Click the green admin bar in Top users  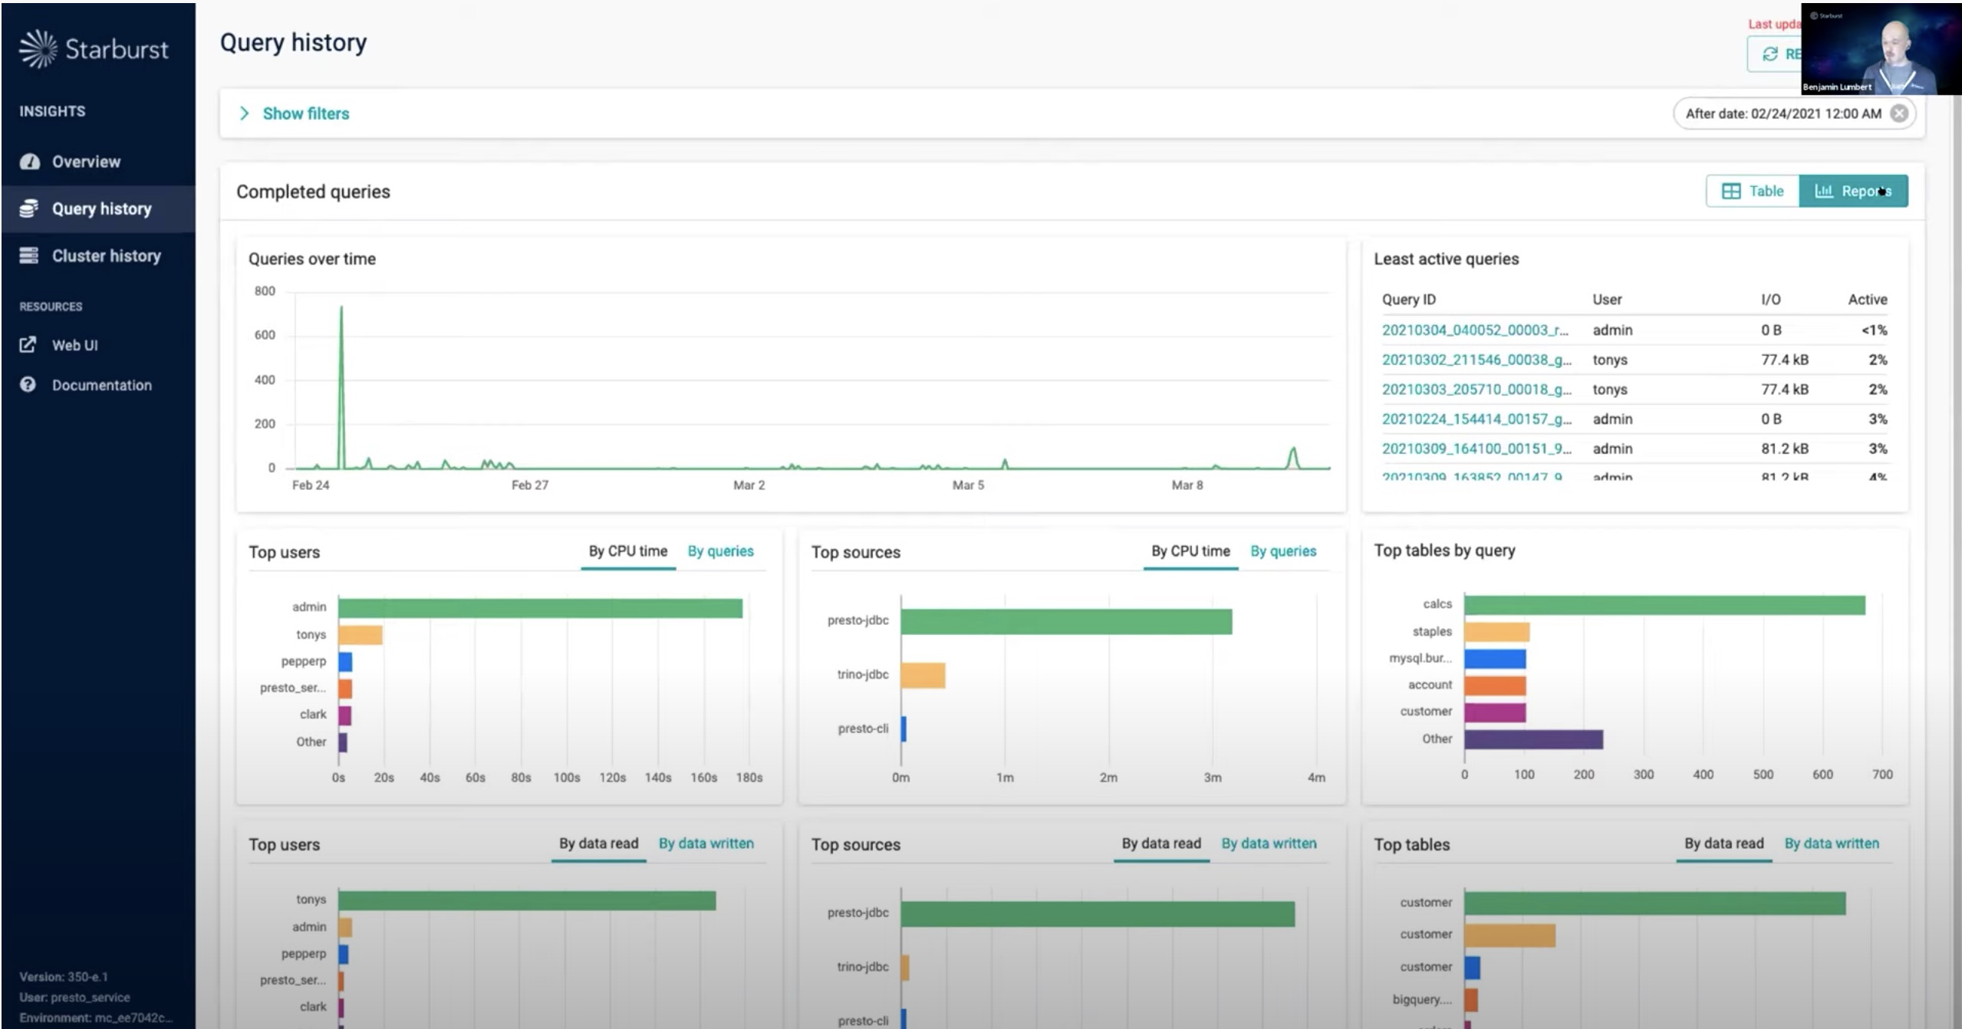point(540,609)
